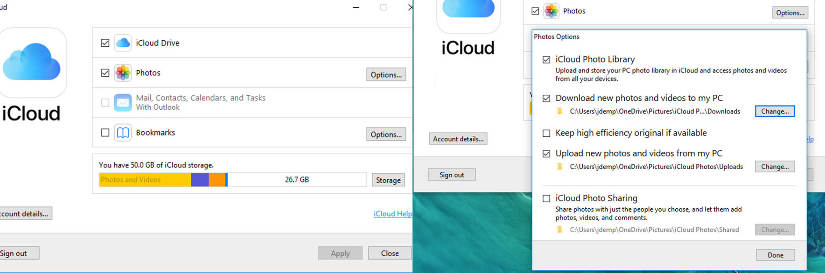The height and width of the screenshot is (273, 825).
Task: Click folder icon beside the Downloads path
Action: [x=560, y=111]
